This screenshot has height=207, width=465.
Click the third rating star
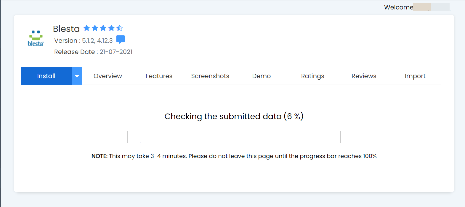coord(103,28)
